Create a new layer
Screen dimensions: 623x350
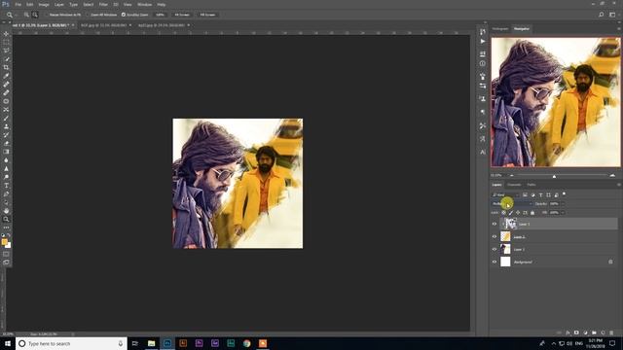tap(603, 332)
